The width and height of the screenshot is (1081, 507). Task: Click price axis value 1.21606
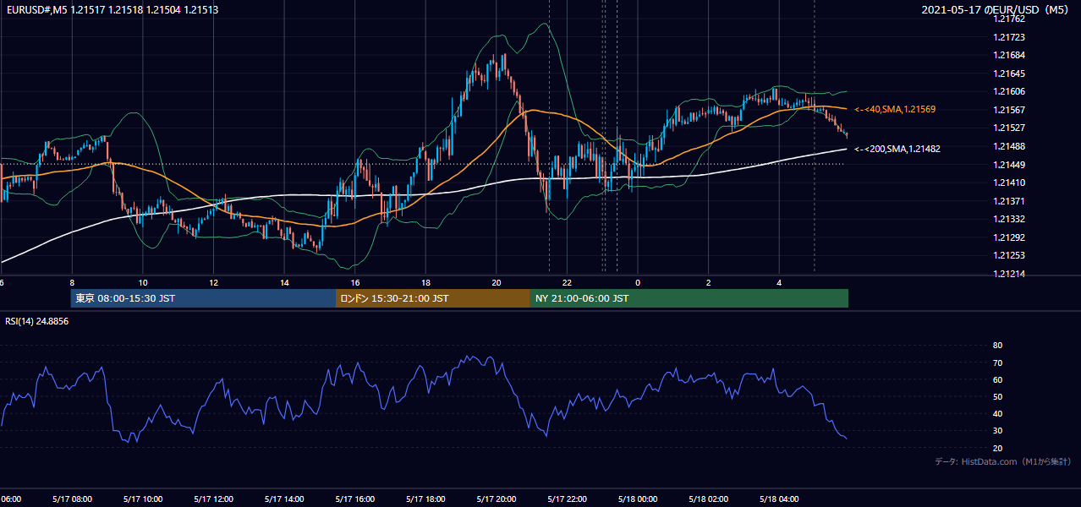(1007, 91)
